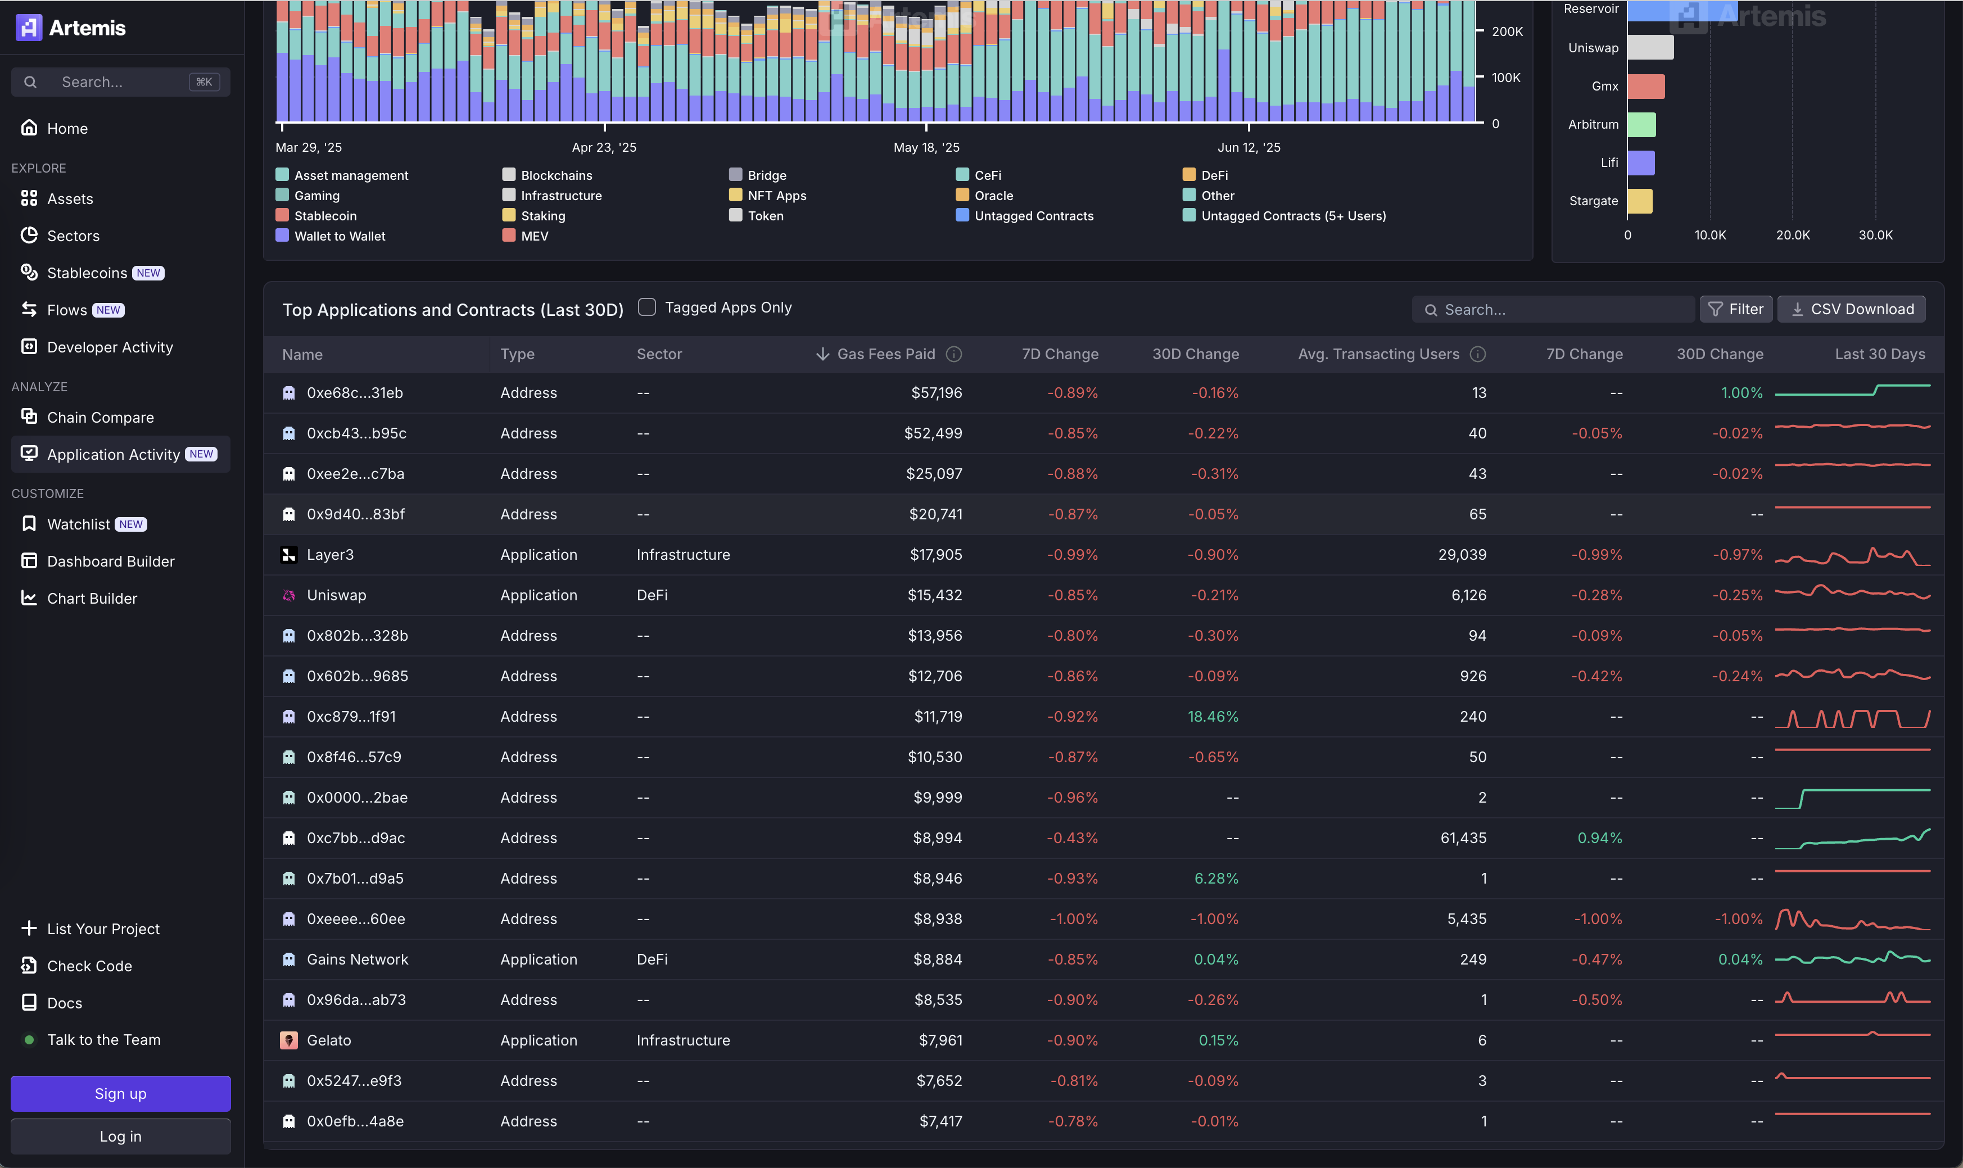
Task: Toggle the DeFi legend swatch
Action: 1188,174
